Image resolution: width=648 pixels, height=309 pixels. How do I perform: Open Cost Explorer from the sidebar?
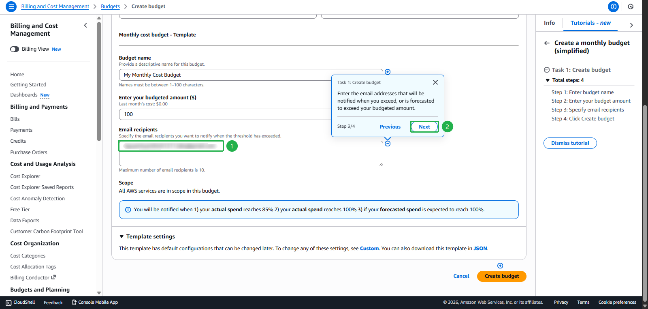[25, 176]
